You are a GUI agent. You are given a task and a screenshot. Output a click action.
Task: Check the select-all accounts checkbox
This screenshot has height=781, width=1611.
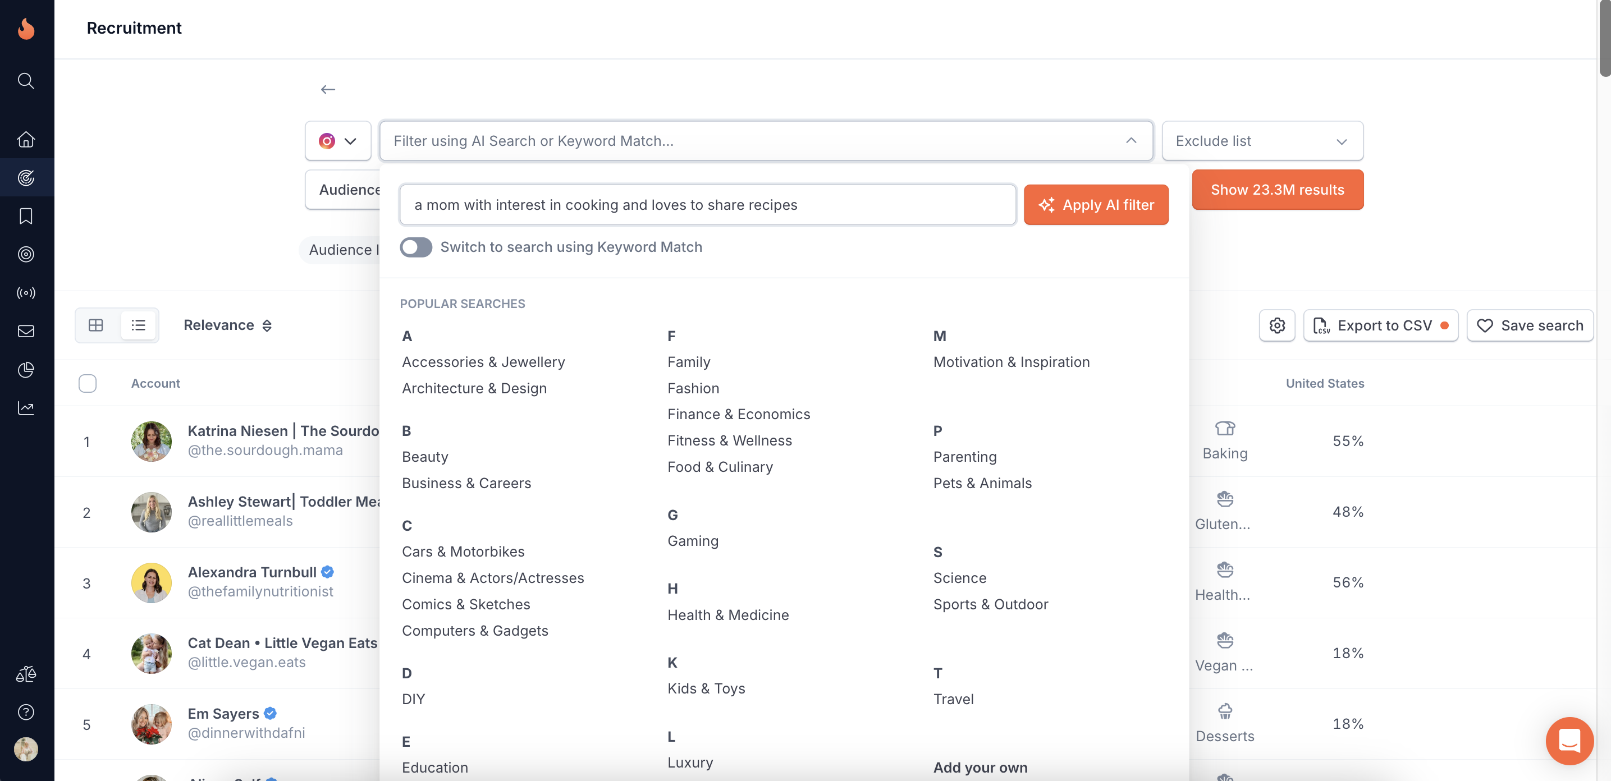pyautogui.click(x=88, y=383)
